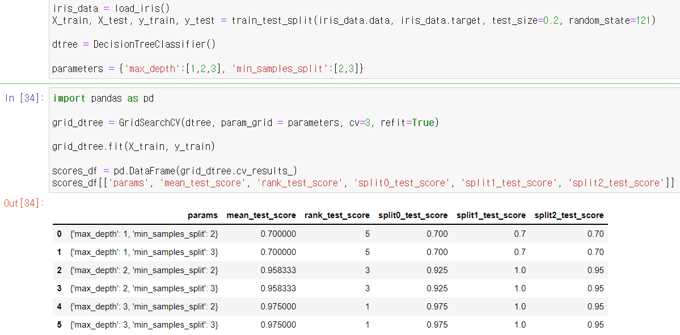Click row index 4 in the table
The image size is (680, 335).
60,307
